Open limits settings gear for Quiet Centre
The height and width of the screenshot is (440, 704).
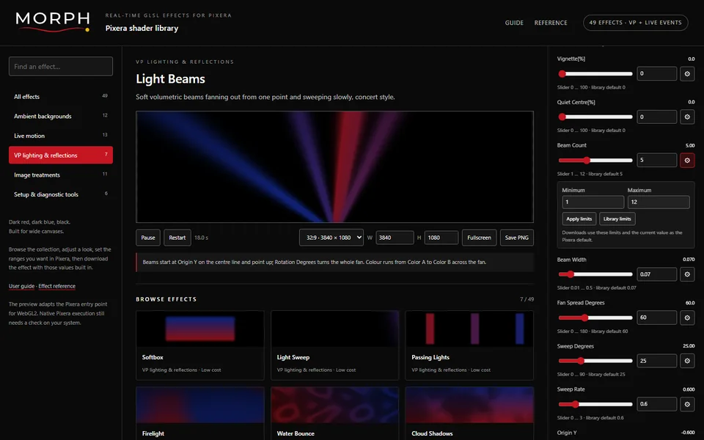pos(687,117)
